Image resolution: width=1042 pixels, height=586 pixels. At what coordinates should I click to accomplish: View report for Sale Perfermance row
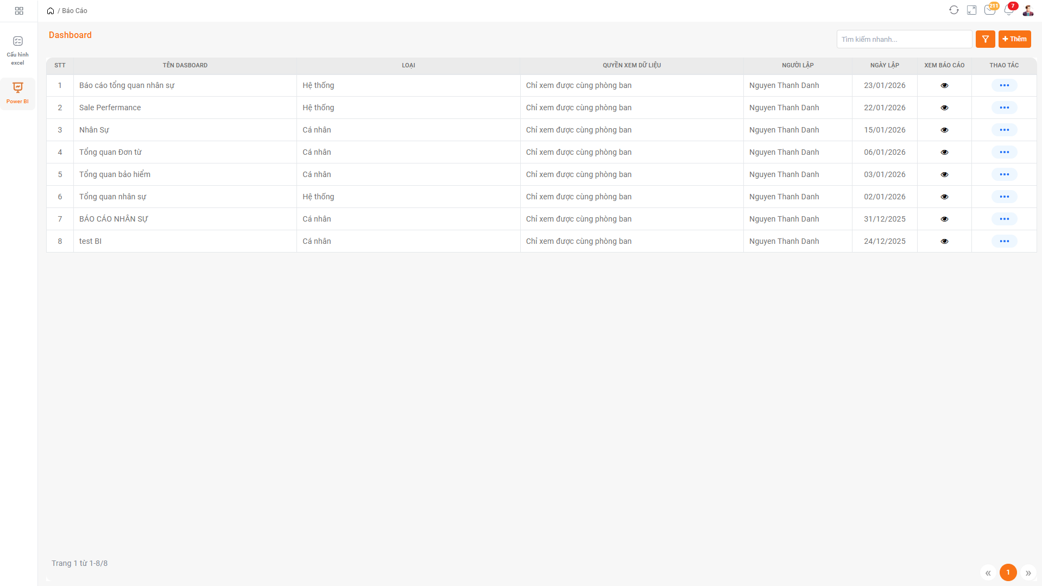944,108
